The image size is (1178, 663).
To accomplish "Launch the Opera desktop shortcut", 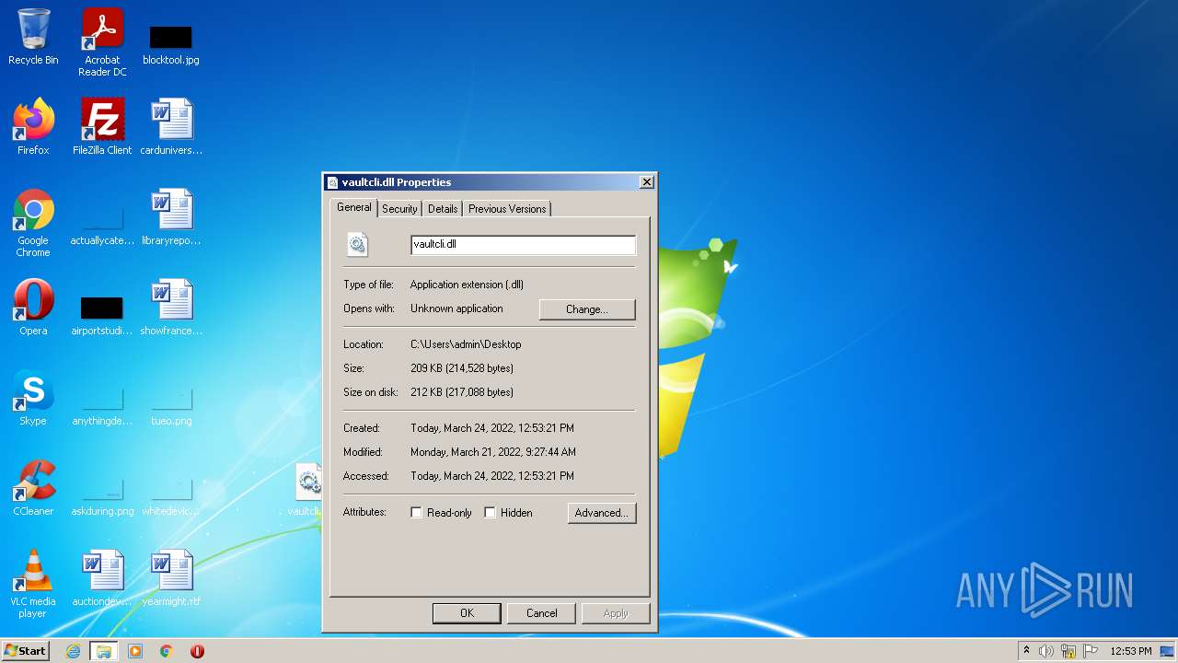I will pos(33,308).
